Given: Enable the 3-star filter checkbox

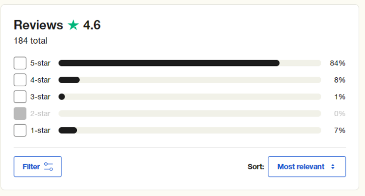Looking at the screenshot, I should (20, 97).
